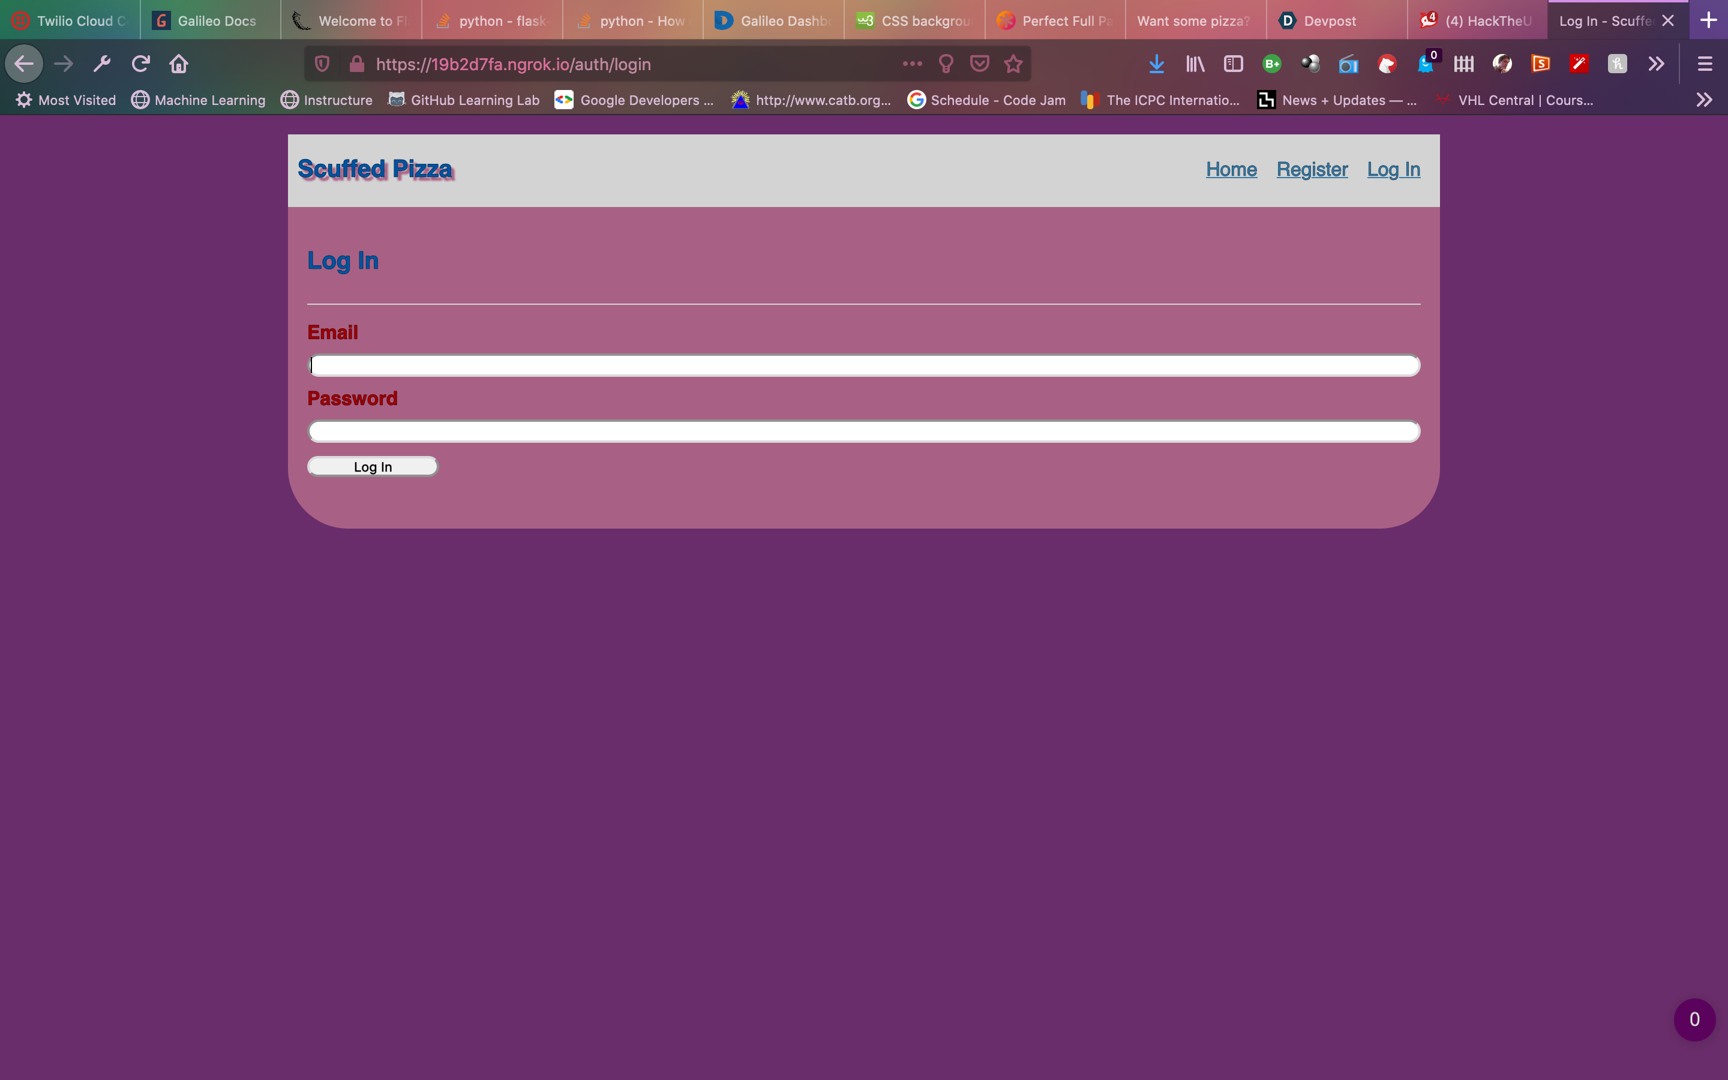
Task: Open page actions three-dots menu
Action: click(x=912, y=64)
